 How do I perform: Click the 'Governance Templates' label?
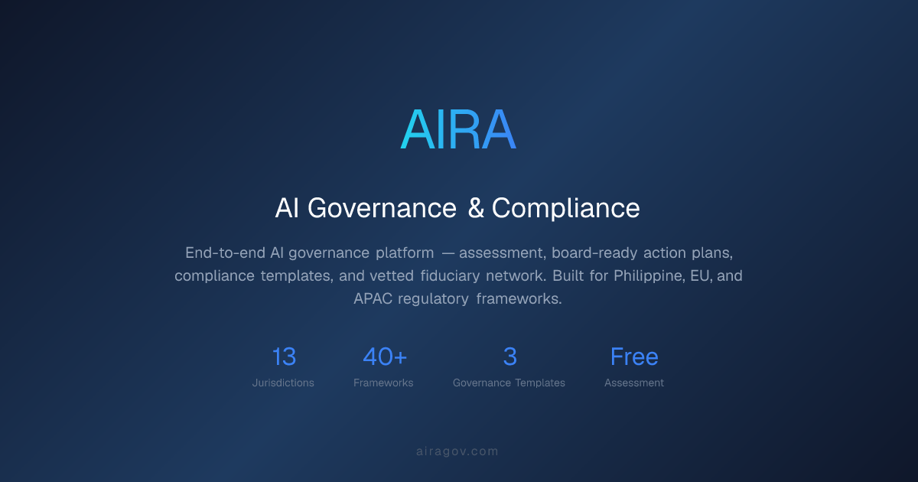[x=509, y=383]
